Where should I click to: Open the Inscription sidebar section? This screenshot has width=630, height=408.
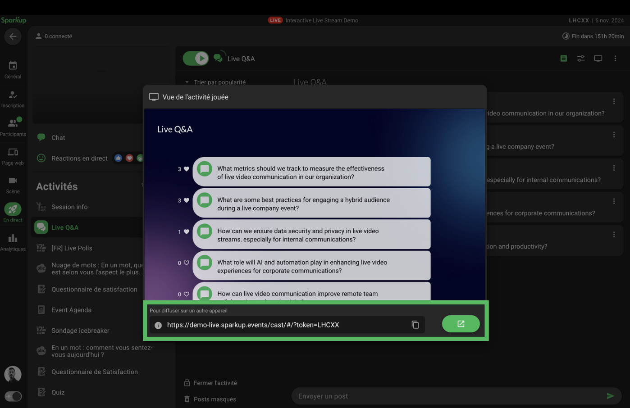[x=13, y=99]
